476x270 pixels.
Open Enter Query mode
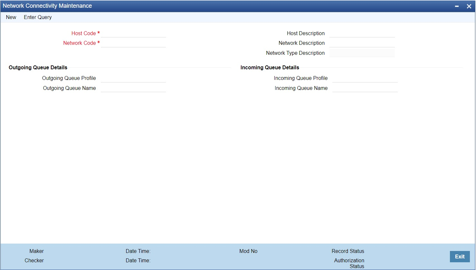[38, 17]
